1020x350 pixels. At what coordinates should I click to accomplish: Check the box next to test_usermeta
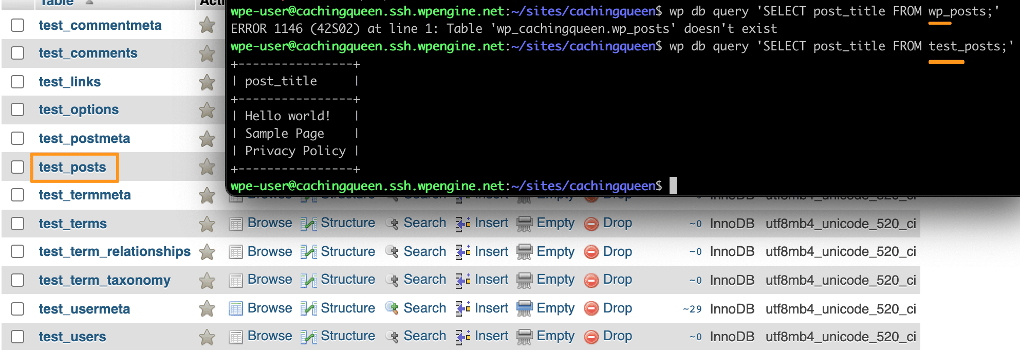17,309
